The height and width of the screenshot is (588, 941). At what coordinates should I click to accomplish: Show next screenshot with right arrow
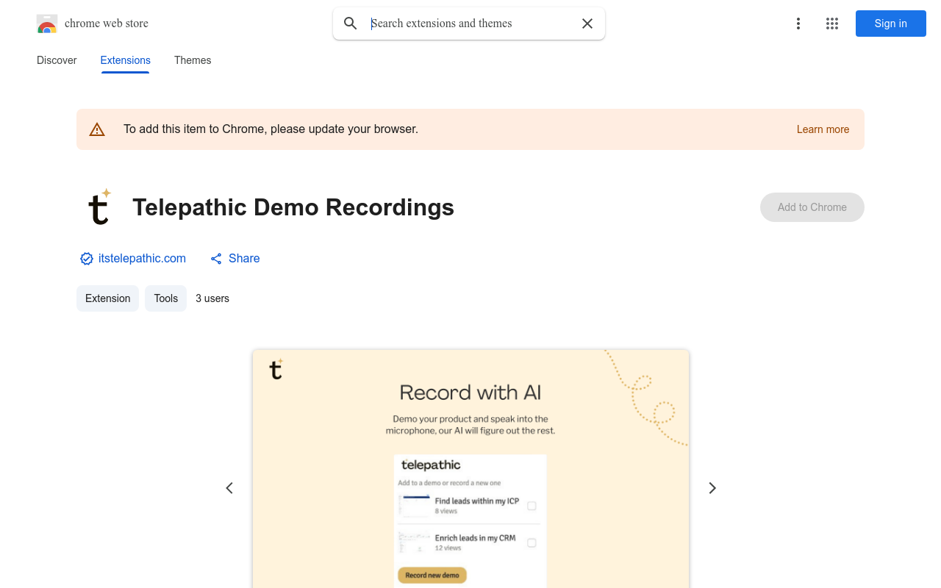click(x=712, y=488)
